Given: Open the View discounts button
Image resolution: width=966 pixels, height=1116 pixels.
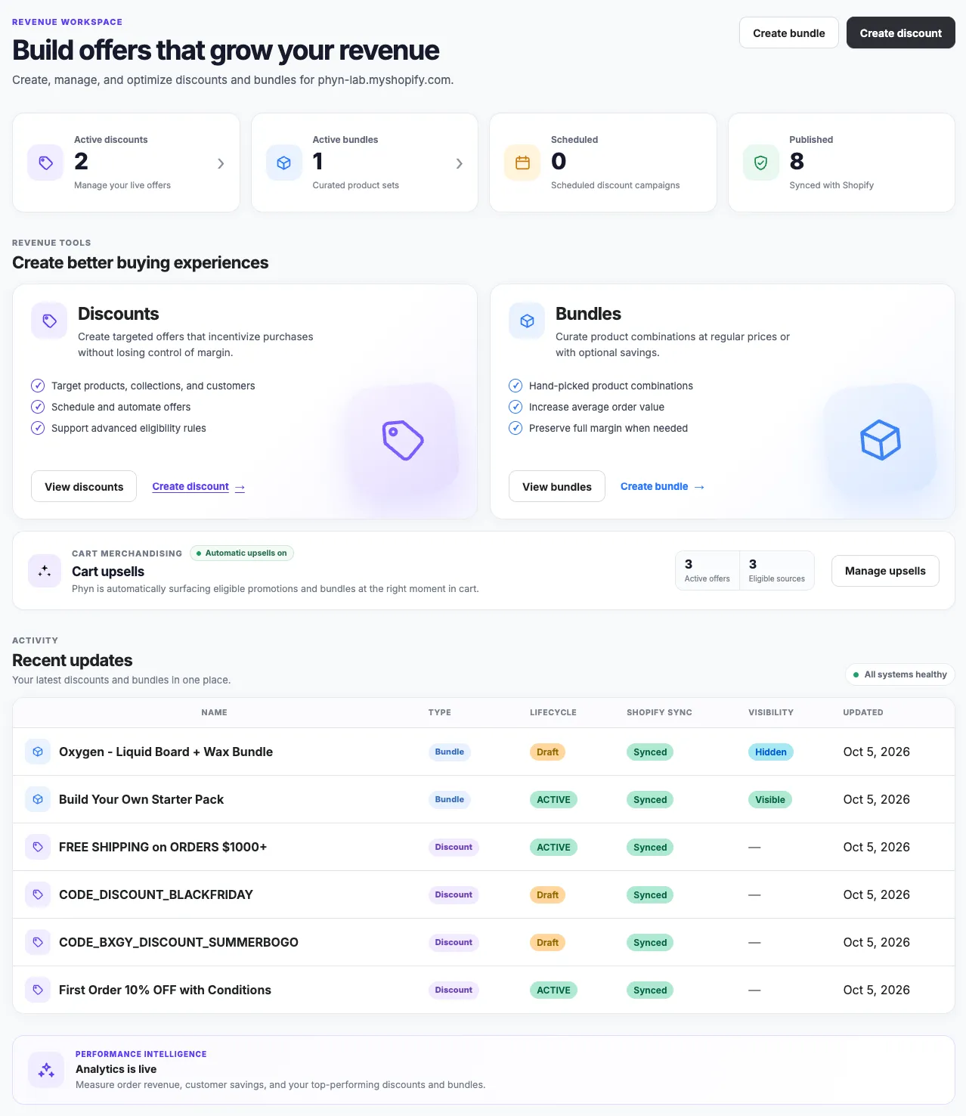Looking at the screenshot, I should click(84, 486).
